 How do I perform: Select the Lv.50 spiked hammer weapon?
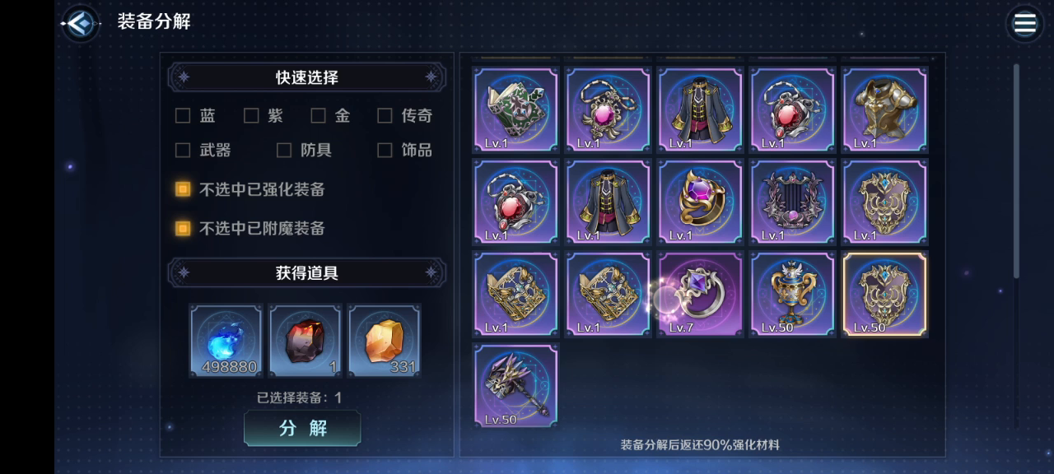[x=515, y=386]
